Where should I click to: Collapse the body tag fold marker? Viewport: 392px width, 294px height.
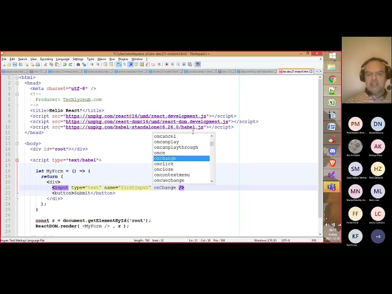point(17,143)
